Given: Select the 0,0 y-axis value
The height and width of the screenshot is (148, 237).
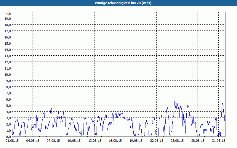Looking at the screenshot, I should [9, 137].
